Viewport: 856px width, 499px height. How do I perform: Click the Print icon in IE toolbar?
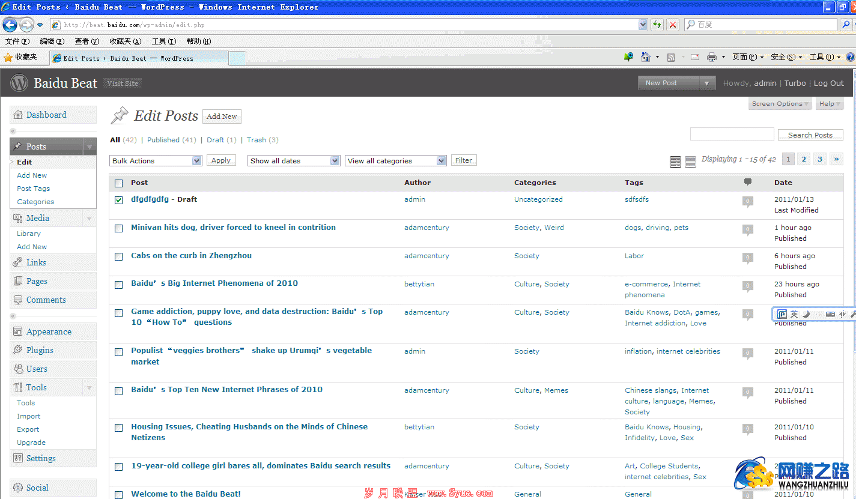click(712, 57)
